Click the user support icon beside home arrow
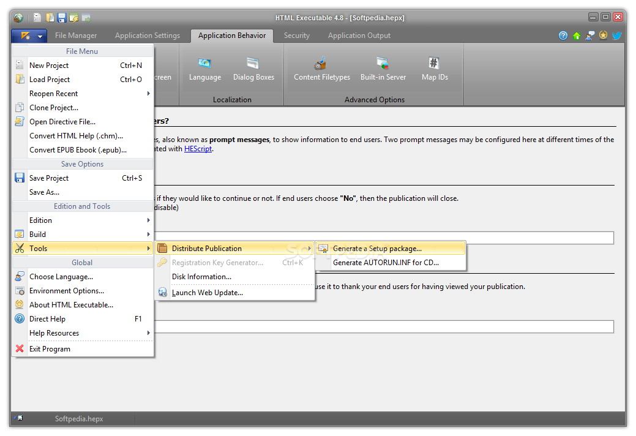This screenshot has height=436, width=636. click(589, 36)
